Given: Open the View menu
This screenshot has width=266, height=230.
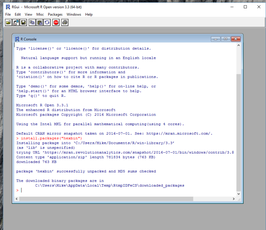Looking at the screenshot, I should 28,15.
